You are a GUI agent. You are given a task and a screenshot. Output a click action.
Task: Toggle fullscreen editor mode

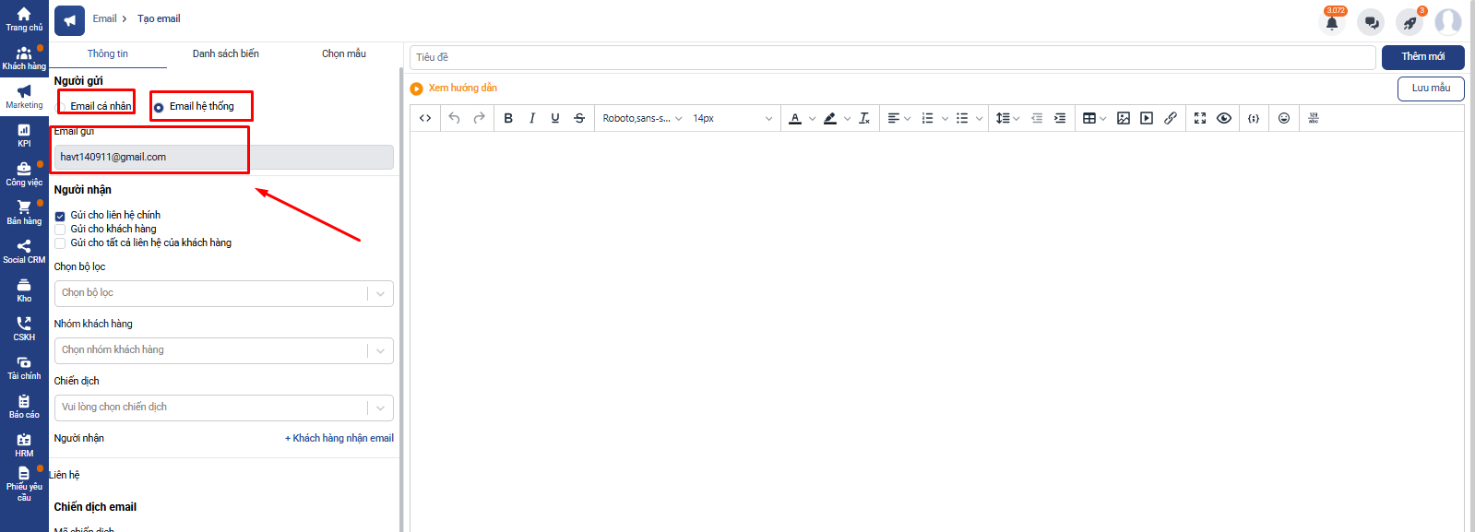point(1199,118)
